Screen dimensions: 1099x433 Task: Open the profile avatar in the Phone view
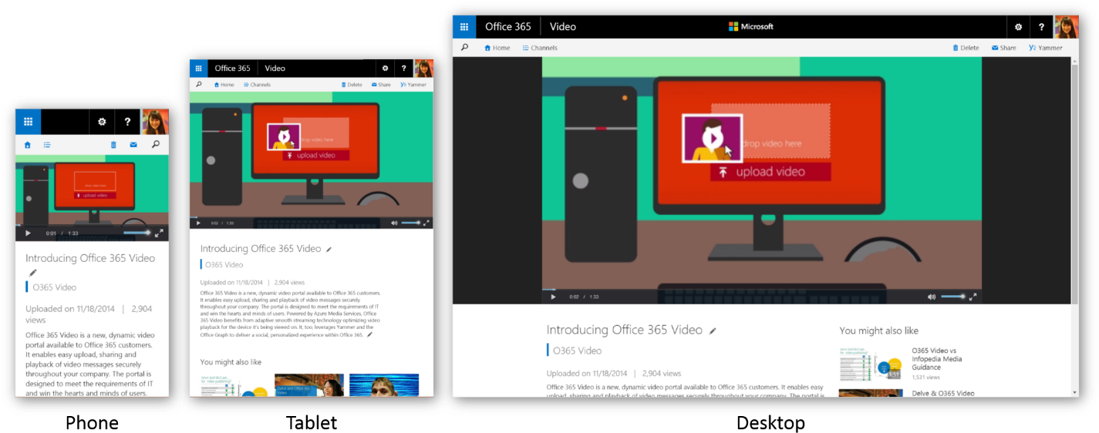[x=156, y=122]
